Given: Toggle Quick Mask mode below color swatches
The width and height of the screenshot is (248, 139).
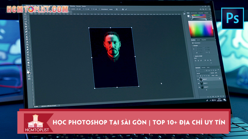Looking at the screenshot, I should [29, 76].
